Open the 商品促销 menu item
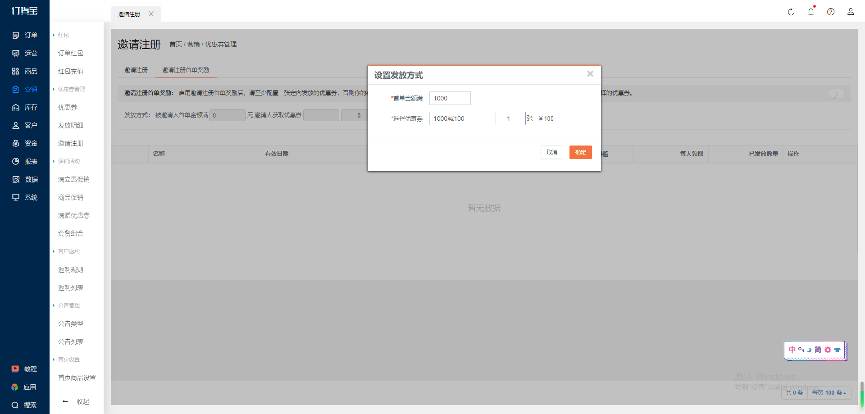The height and width of the screenshot is (414, 865). point(71,197)
